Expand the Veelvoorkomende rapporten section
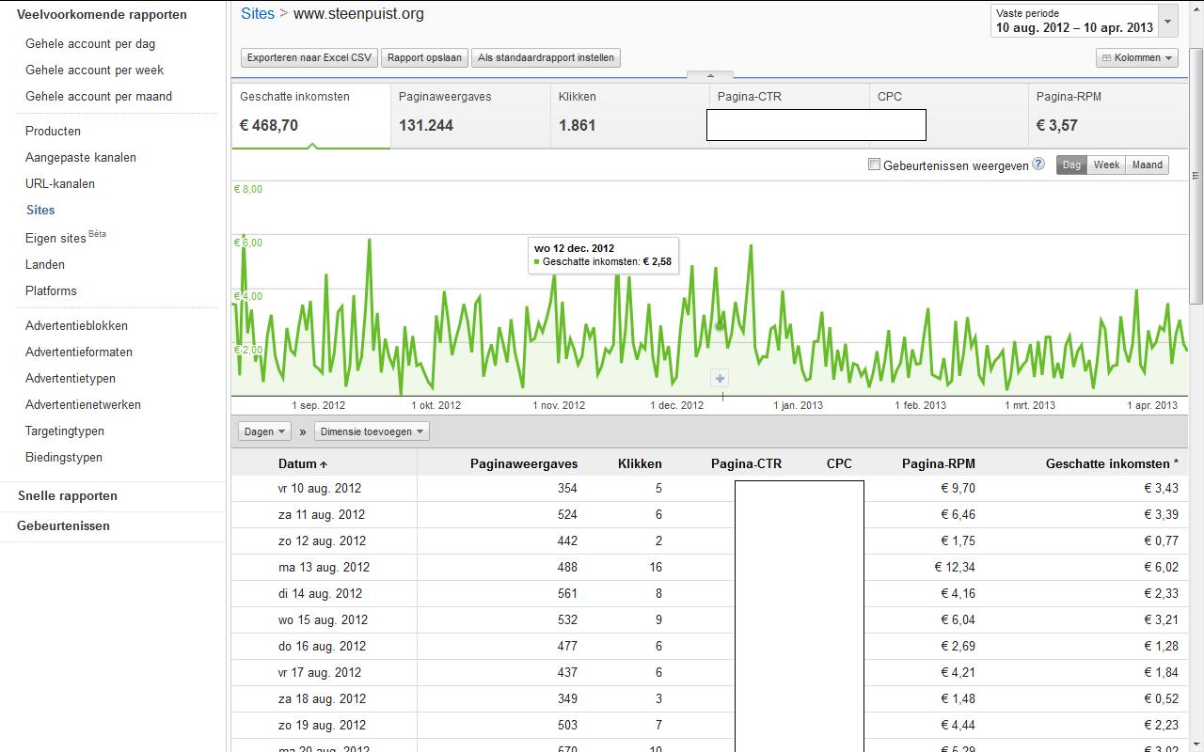 tap(102, 14)
